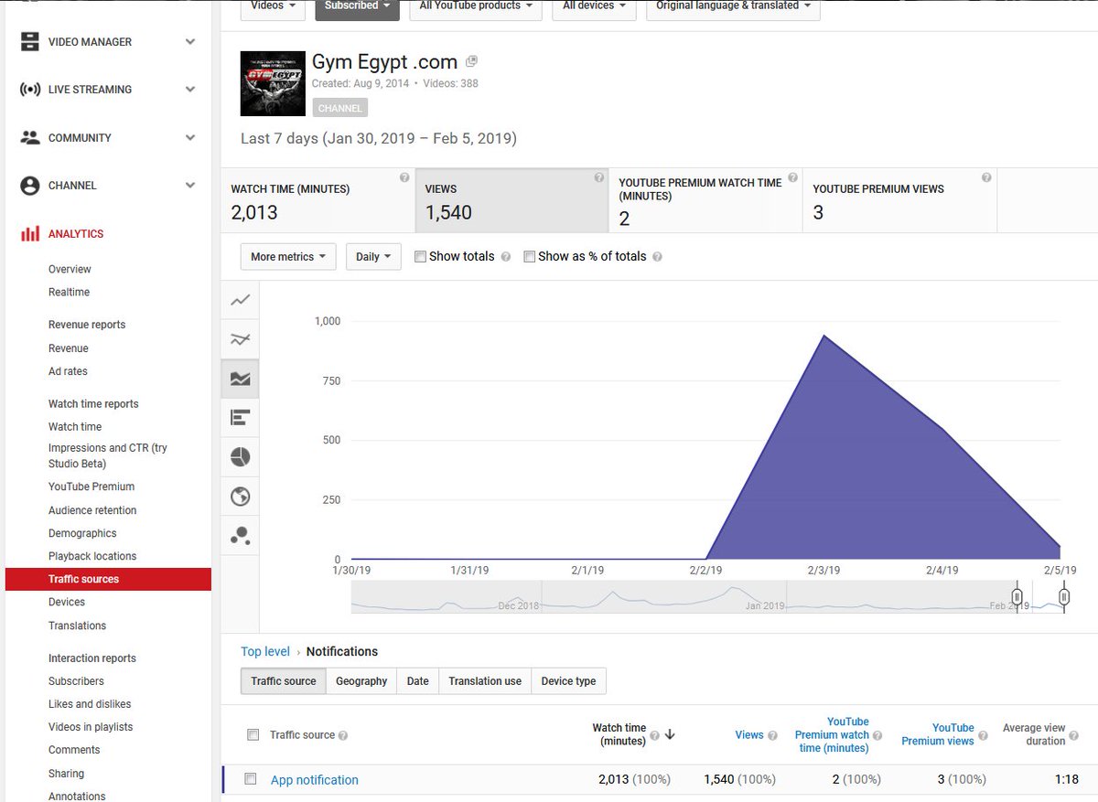1098x802 pixels.
Task: Click the Views column header
Action: (749, 735)
